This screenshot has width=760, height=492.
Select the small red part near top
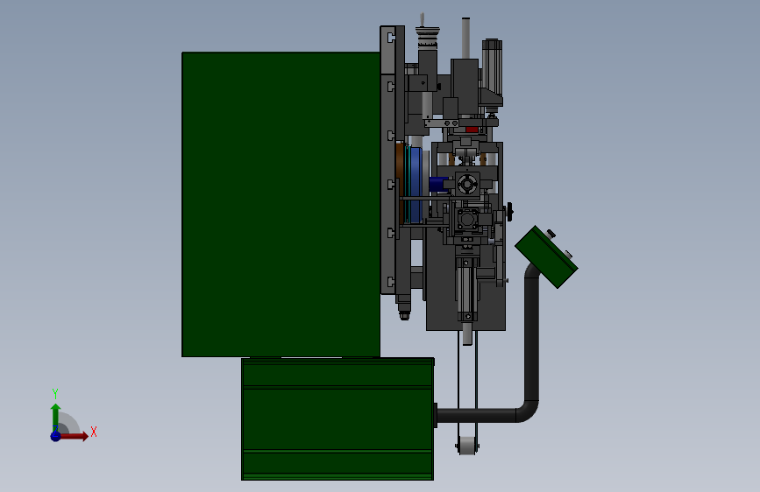coord(472,130)
